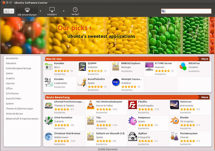
Task: Open the Blender app title
Action: click(x=184, y=117)
